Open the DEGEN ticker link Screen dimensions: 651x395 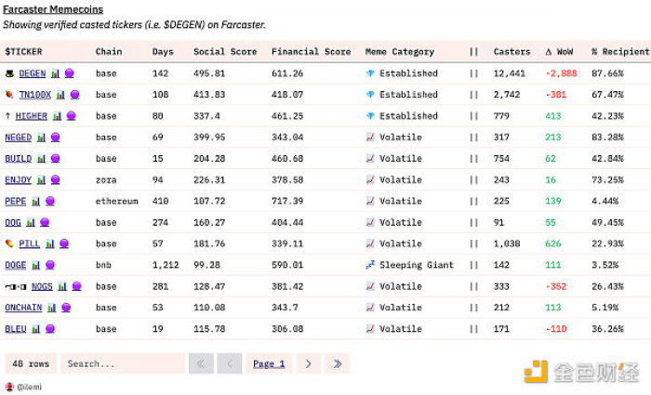tap(33, 73)
